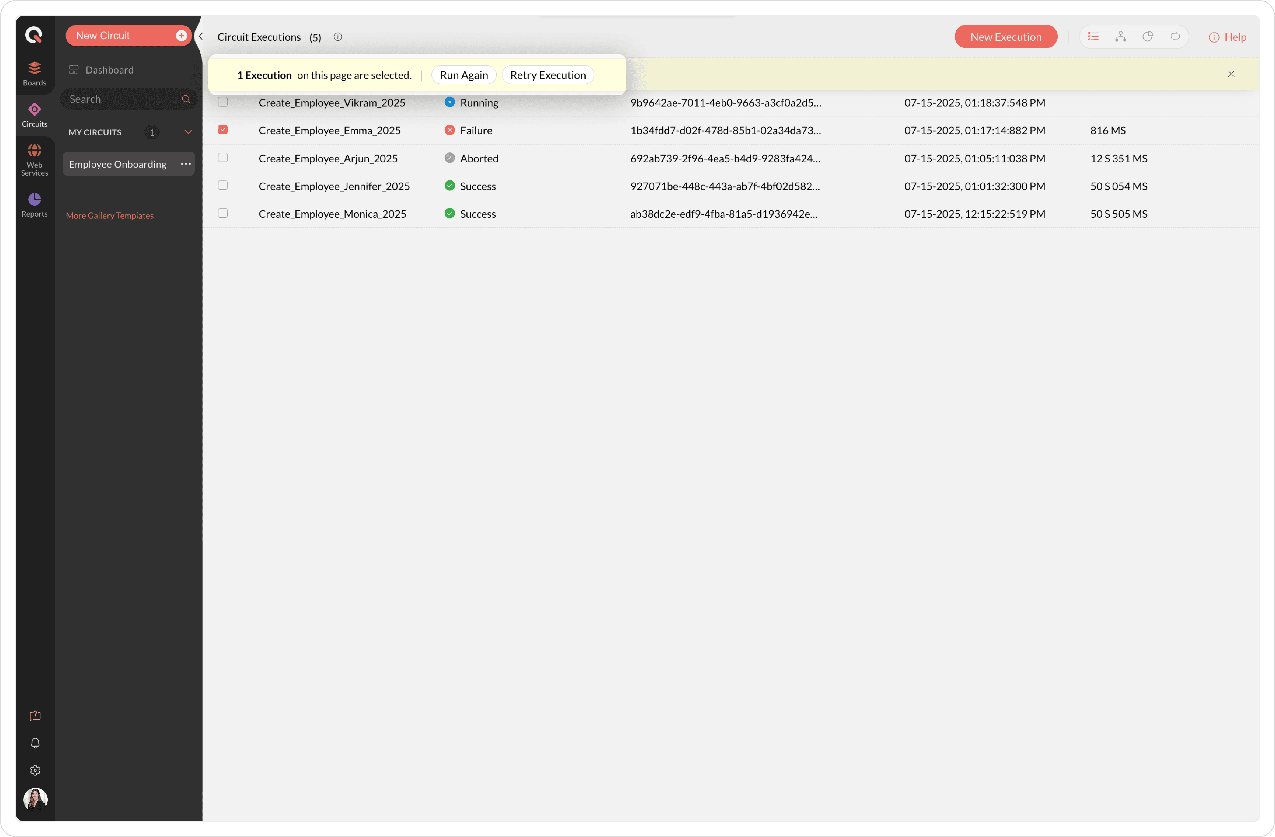
Task: Click the refresh executions icon
Action: (x=1175, y=36)
